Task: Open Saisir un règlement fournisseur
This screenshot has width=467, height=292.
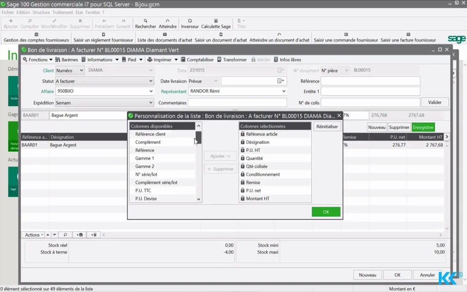Action: click(103, 37)
